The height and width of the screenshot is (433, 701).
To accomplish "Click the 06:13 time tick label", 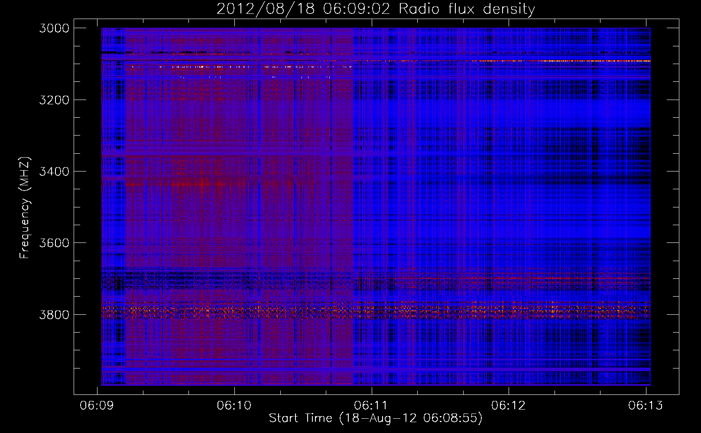I will pyautogui.click(x=646, y=405).
